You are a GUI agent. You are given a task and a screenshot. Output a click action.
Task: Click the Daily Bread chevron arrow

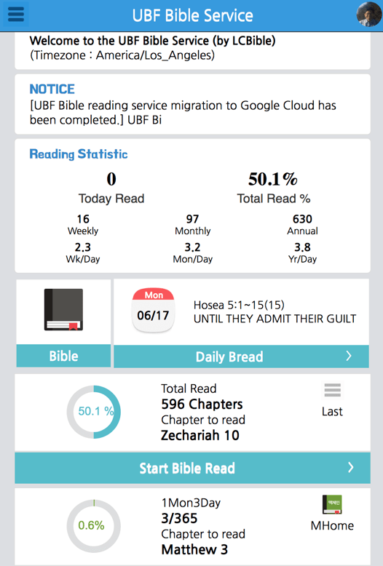coord(349,356)
